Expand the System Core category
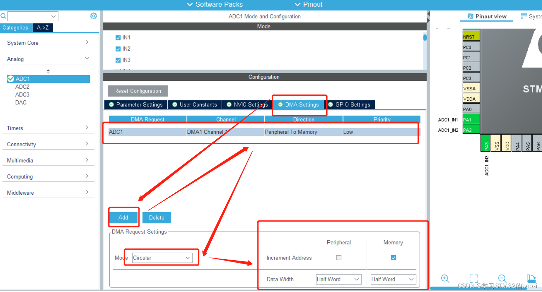 [x=48, y=43]
